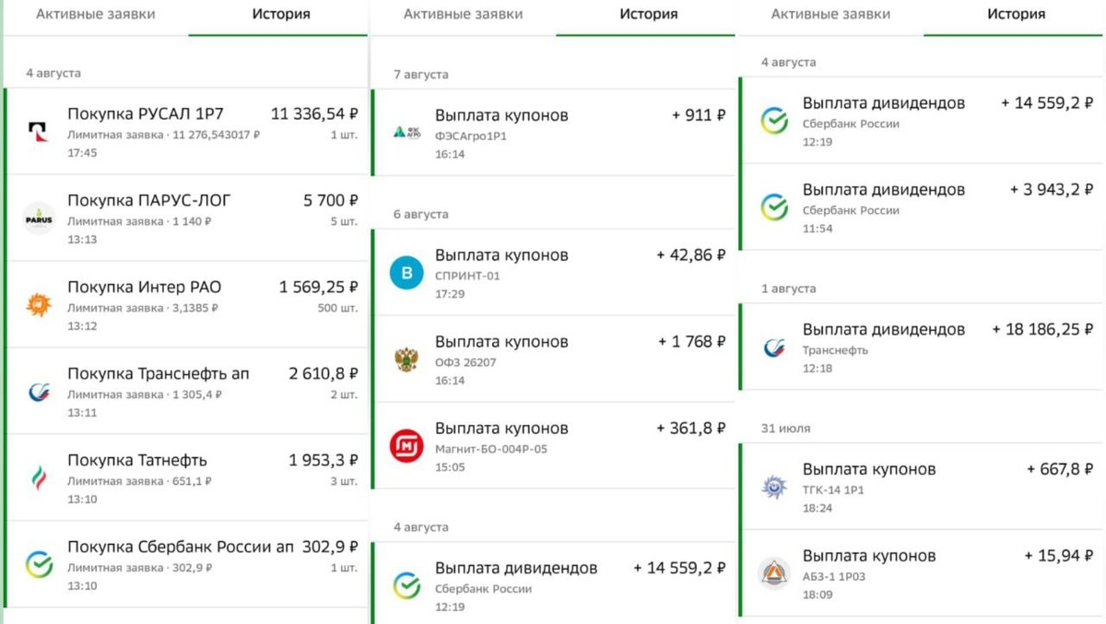Tap the ФЭСАгро logo icon
The width and height of the screenshot is (1106, 624).
[x=406, y=133]
